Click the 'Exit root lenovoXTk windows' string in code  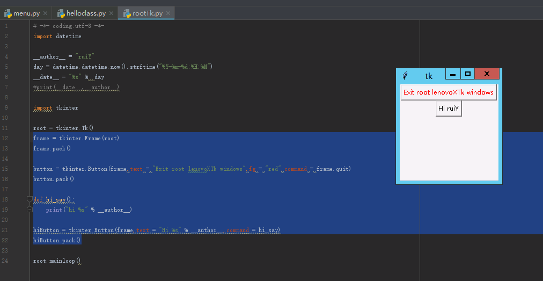pyautogui.click(x=199, y=169)
